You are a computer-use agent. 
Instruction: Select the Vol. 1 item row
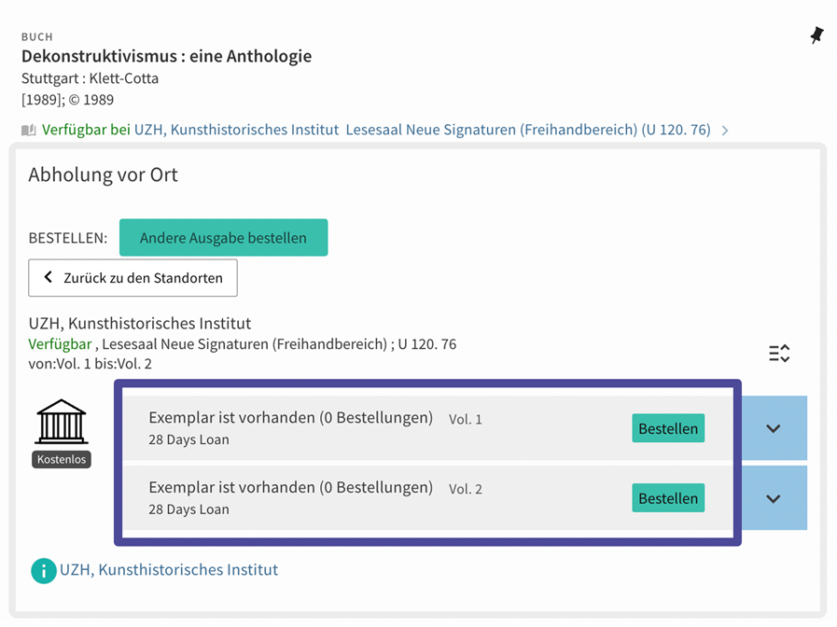coord(373,428)
